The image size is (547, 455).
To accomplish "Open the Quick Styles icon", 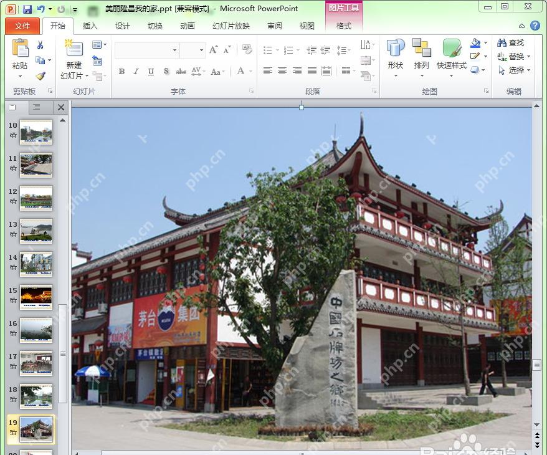I will [452, 48].
